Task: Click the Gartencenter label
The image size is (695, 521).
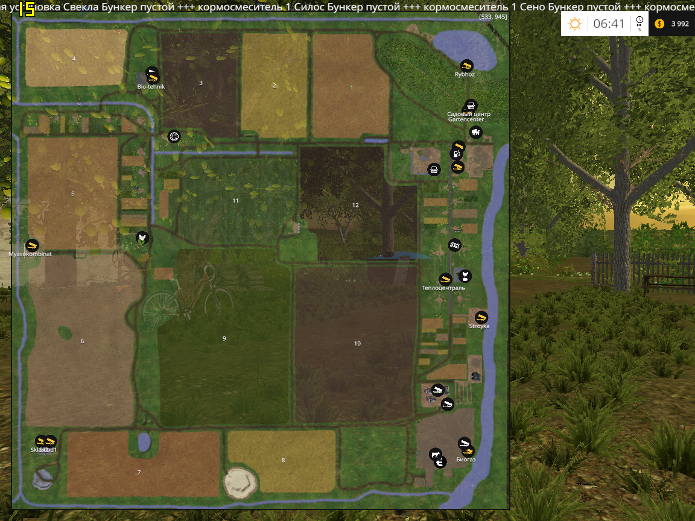Action: pyautogui.click(x=466, y=119)
